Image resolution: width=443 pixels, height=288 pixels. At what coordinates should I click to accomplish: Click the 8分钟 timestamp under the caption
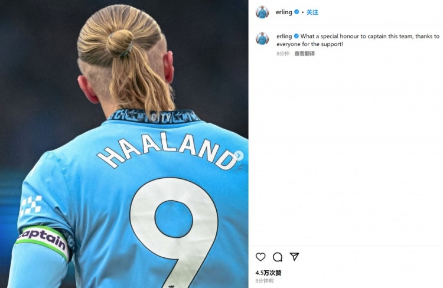[283, 54]
